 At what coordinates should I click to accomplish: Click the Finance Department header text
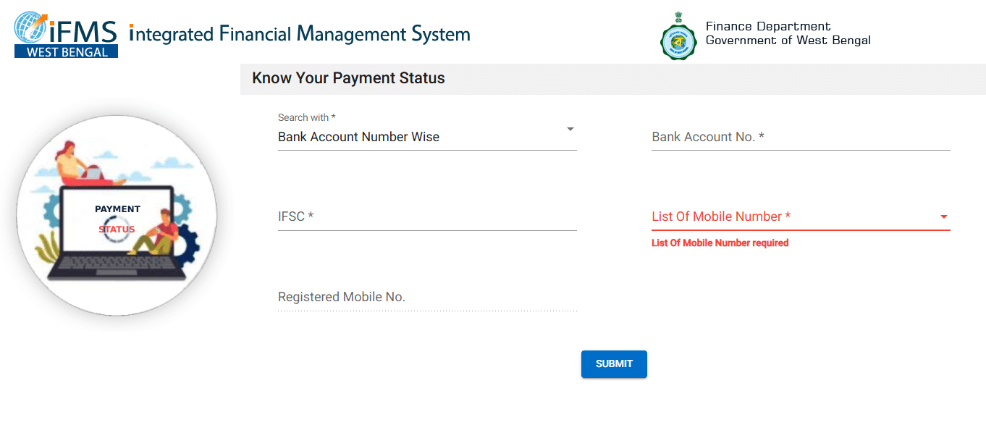(766, 28)
